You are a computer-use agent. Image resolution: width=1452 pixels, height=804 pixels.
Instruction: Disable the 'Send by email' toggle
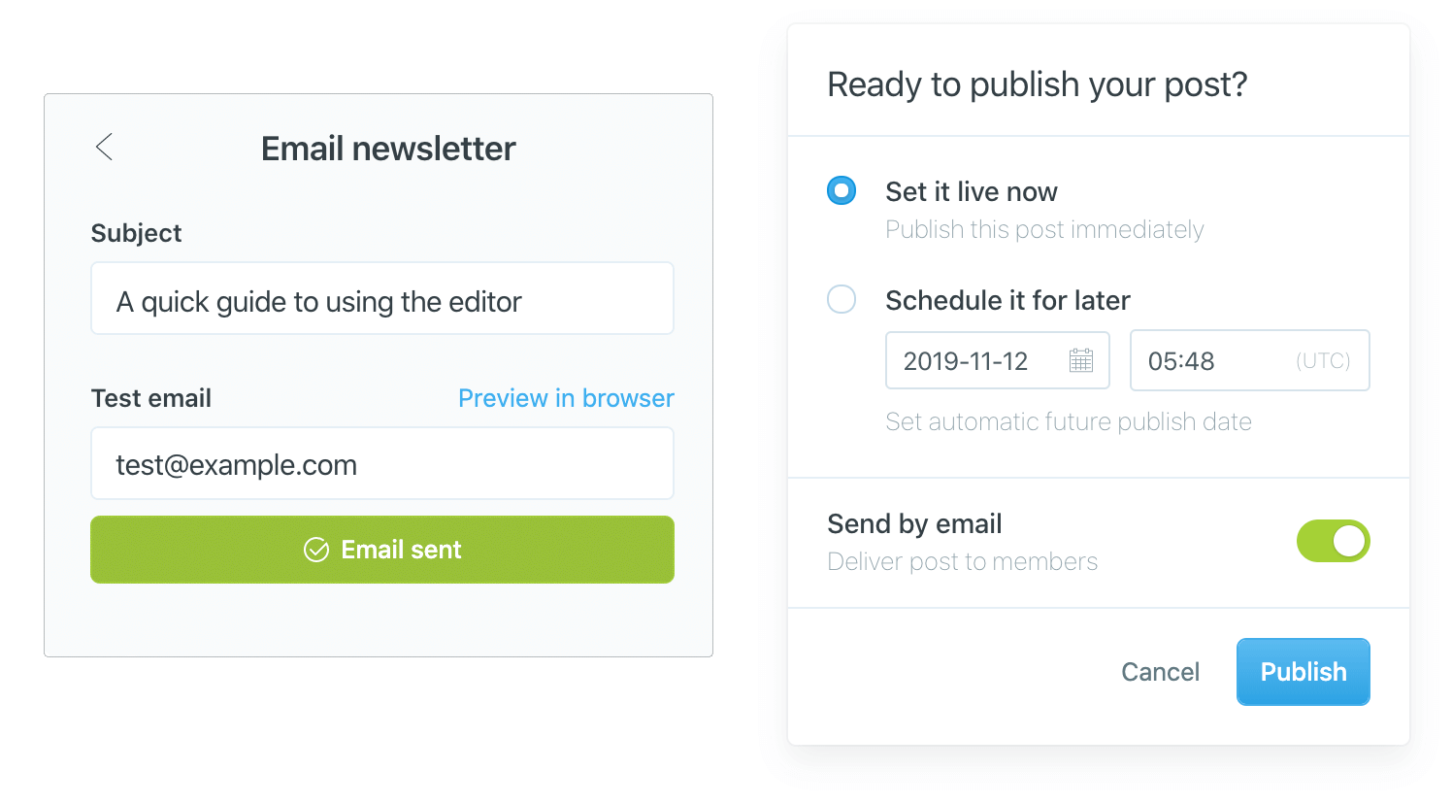click(1334, 541)
